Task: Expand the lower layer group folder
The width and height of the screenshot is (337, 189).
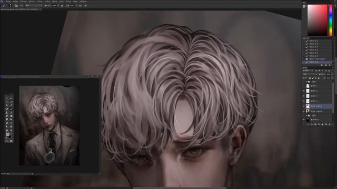Action: point(307,115)
